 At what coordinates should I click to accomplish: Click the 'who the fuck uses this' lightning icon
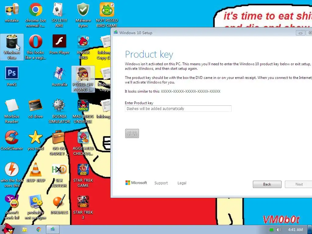click(x=12, y=175)
